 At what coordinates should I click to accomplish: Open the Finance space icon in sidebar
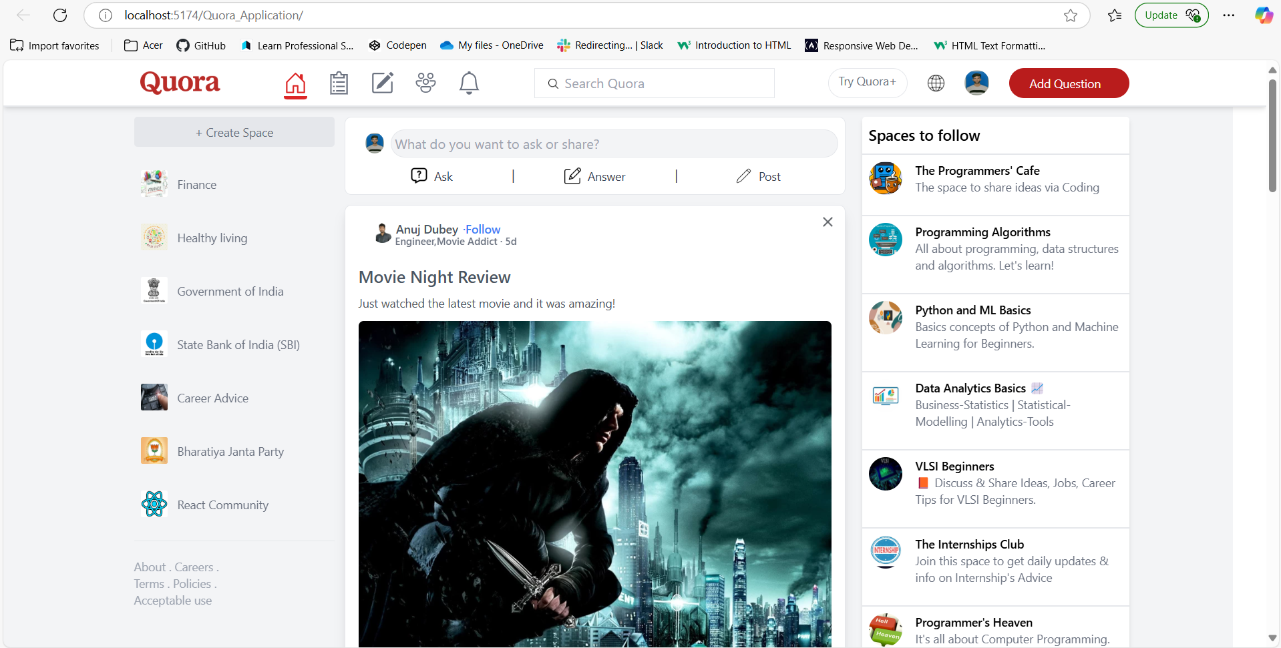(154, 184)
